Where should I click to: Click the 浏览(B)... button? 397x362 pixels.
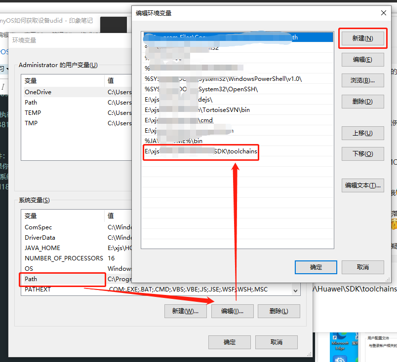click(x=362, y=80)
